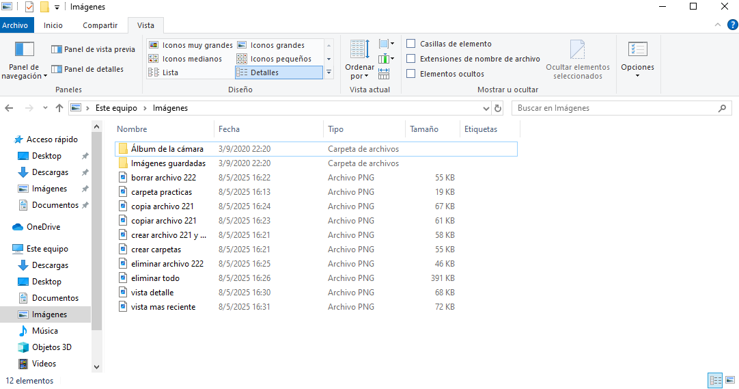739x389 pixels.
Task: Click Panel de detalles button
Action: 87,69
